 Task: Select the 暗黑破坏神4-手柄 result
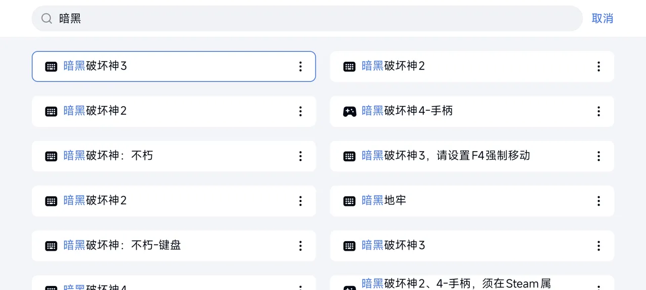tap(472, 111)
